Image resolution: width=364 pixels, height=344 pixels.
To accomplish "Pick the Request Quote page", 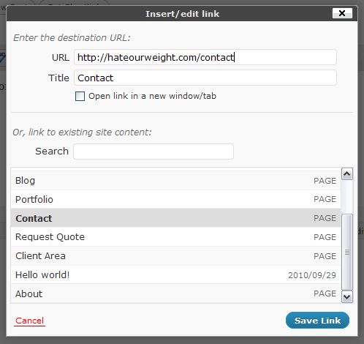I will tap(175, 237).
